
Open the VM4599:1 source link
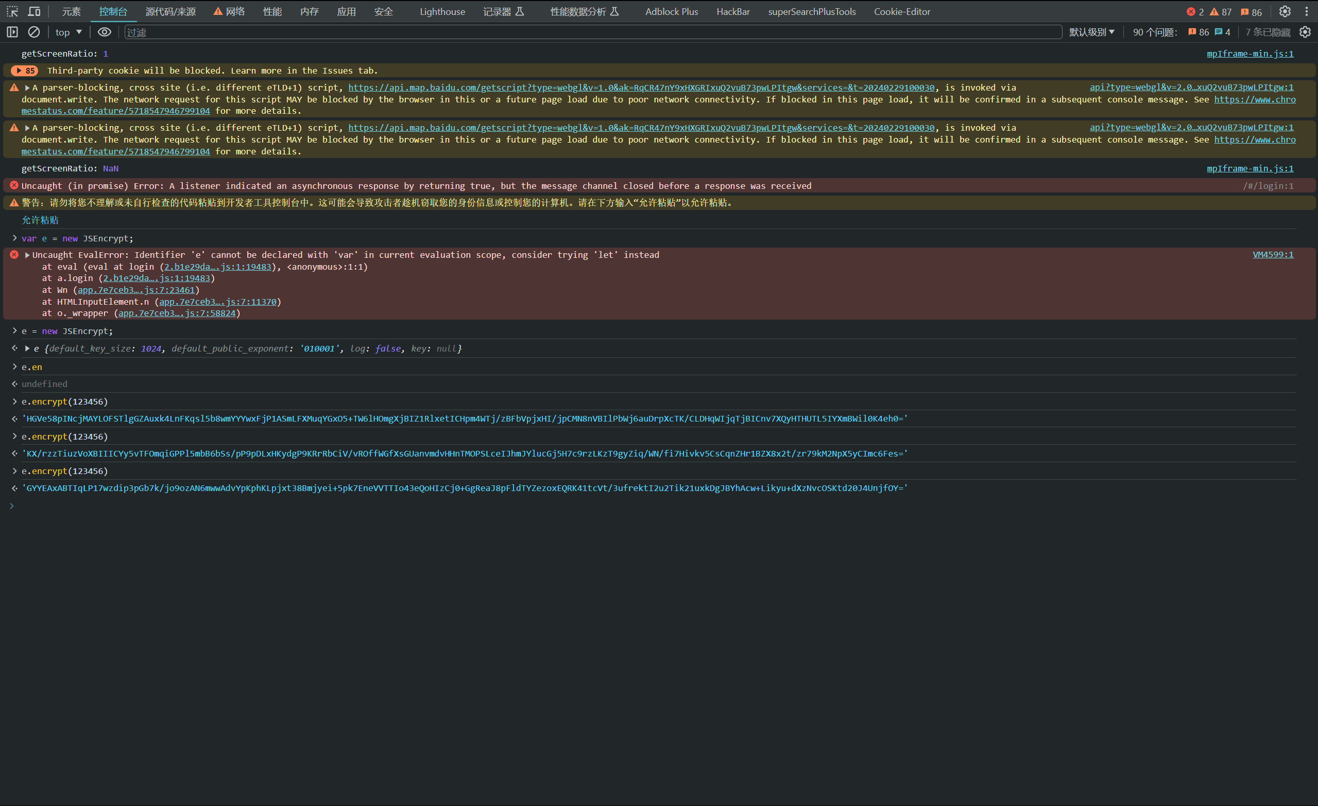1273,254
